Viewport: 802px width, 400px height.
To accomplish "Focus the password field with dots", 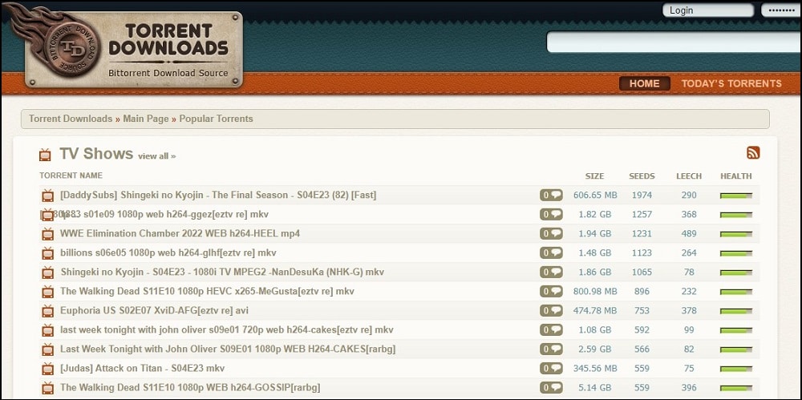I will (781, 10).
